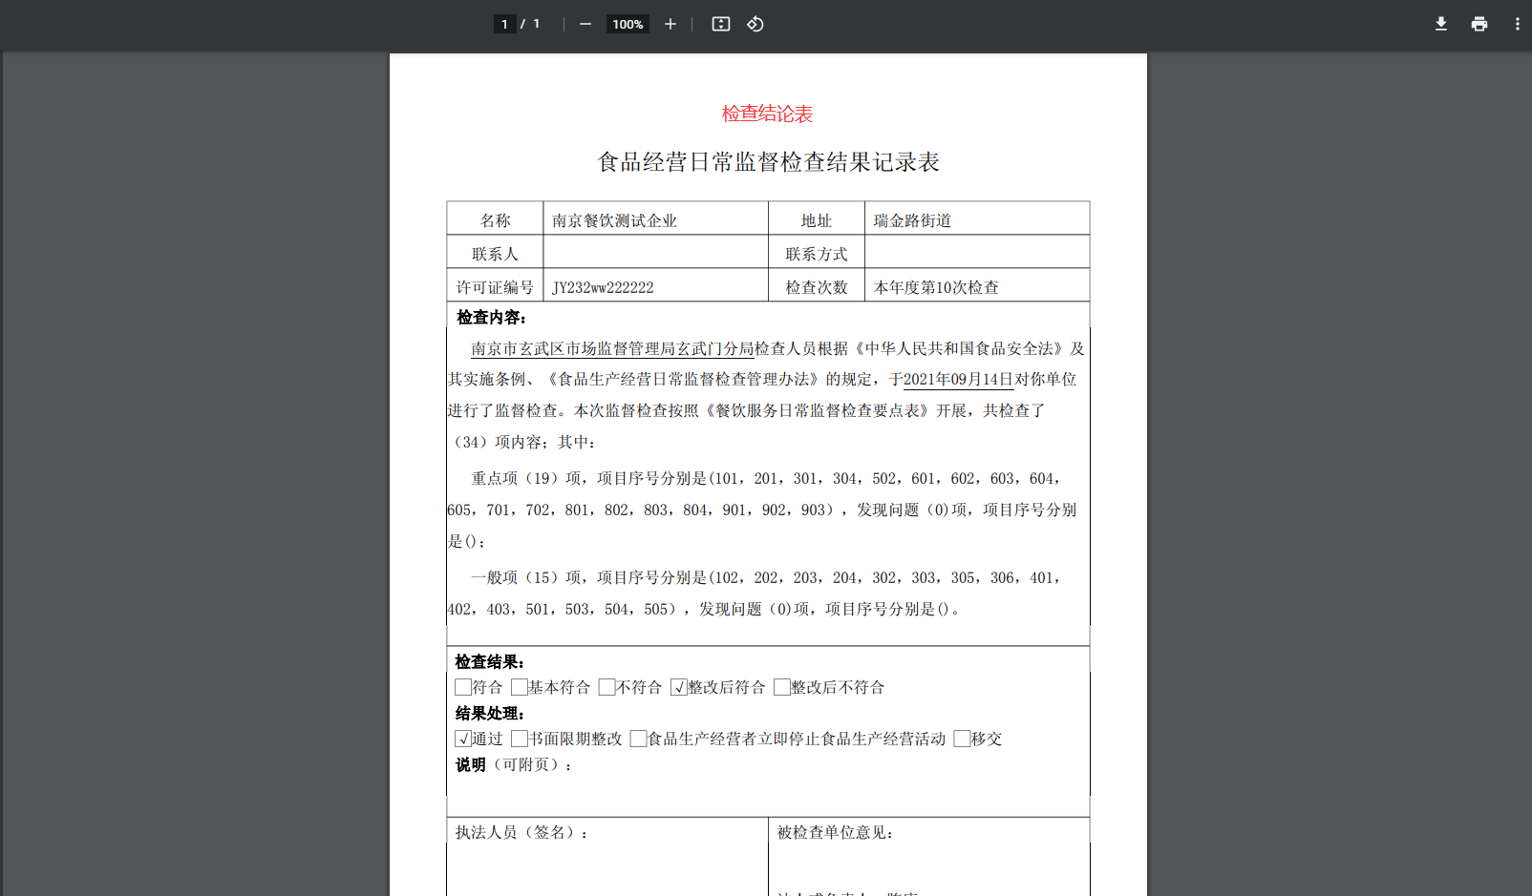The height and width of the screenshot is (896, 1532).
Task: Check the 符合 checkbox
Action: (x=463, y=687)
